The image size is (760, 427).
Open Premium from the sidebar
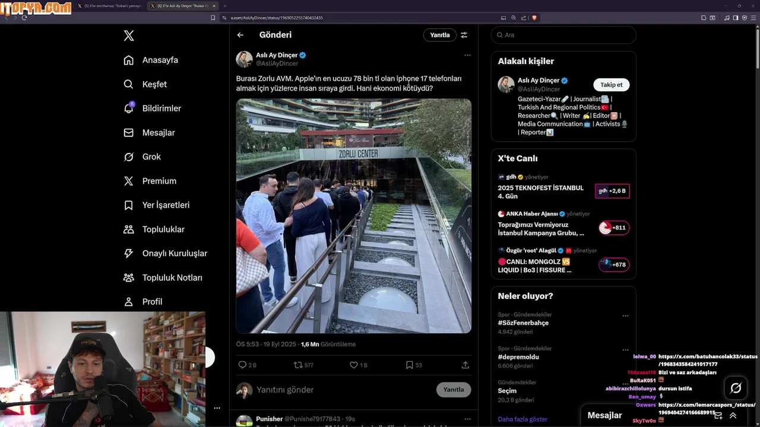click(x=150, y=181)
